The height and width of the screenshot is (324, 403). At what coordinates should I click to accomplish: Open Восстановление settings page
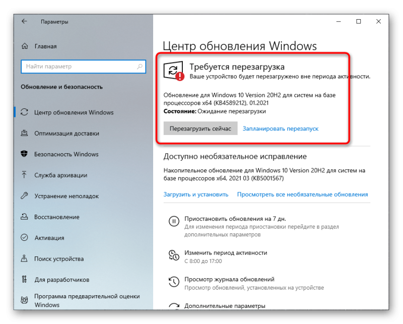[57, 217]
